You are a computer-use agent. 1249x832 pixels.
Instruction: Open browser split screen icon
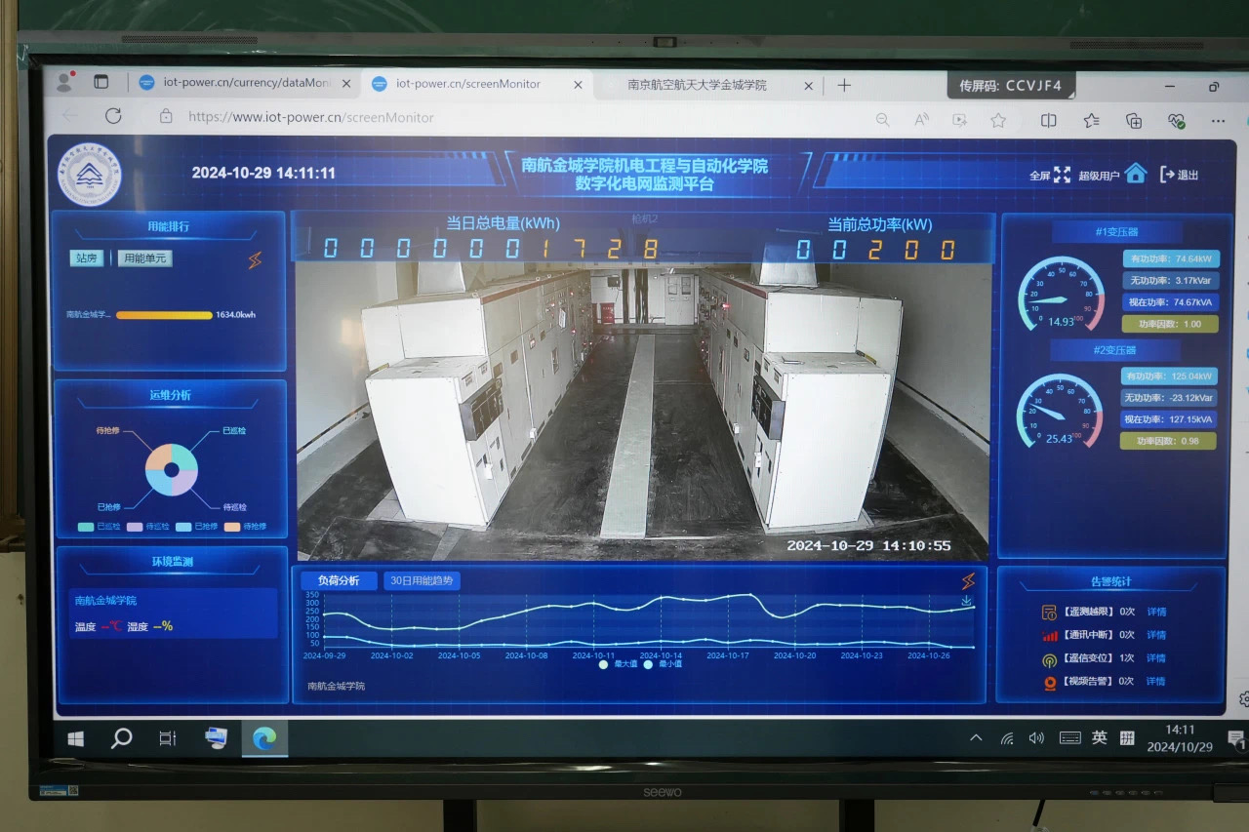pos(1049,121)
